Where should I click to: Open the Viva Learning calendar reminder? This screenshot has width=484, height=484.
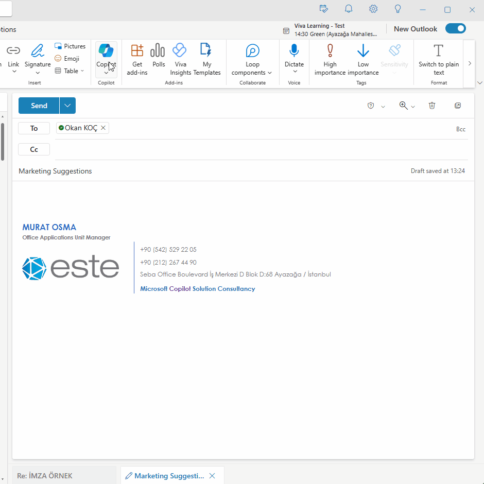tap(330, 30)
